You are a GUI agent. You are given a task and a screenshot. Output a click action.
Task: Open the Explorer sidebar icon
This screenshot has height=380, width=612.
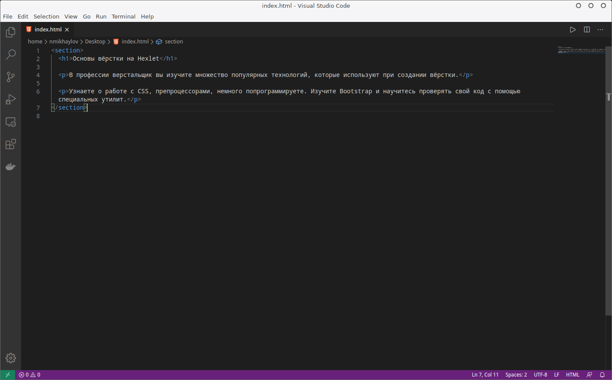tap(10, 32)
